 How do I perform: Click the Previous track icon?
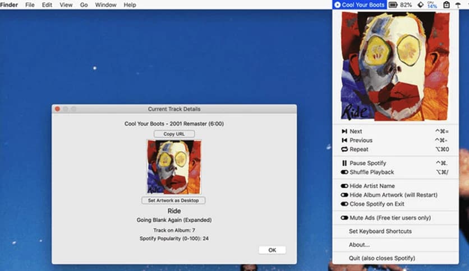(344, 141)
